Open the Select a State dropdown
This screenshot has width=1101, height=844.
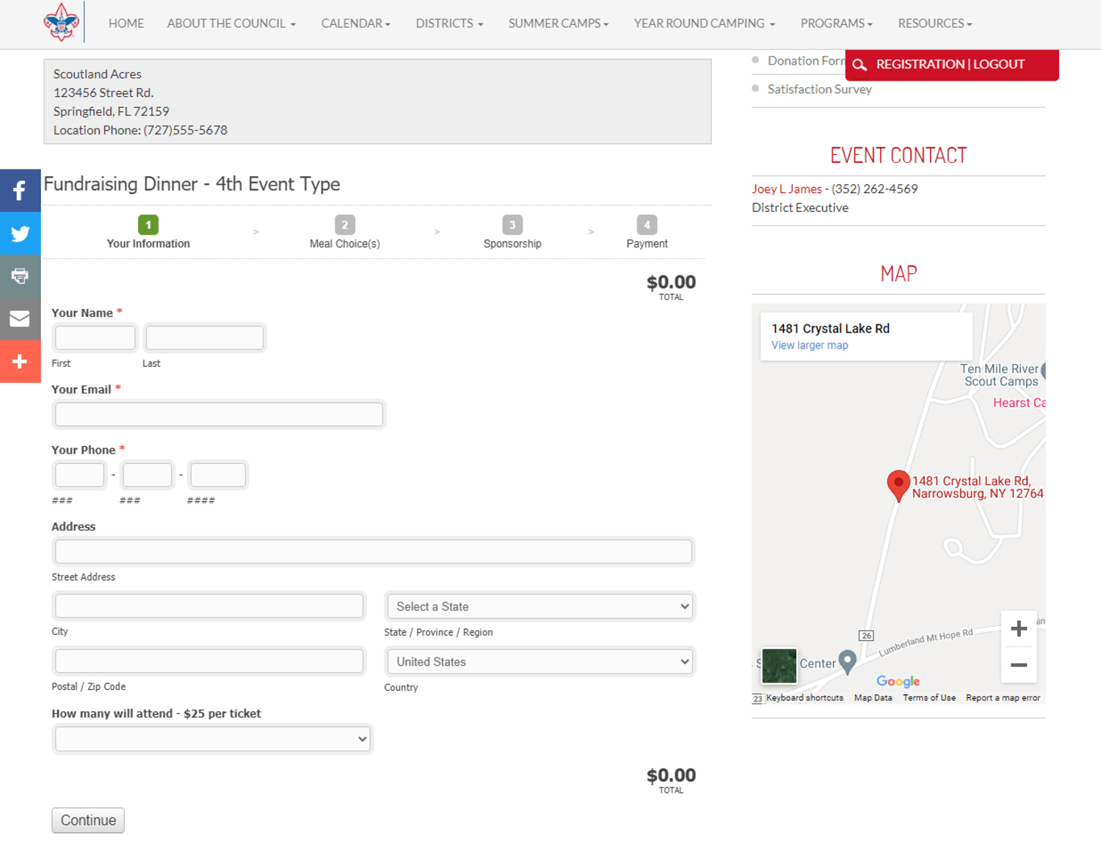click(539, 606)
